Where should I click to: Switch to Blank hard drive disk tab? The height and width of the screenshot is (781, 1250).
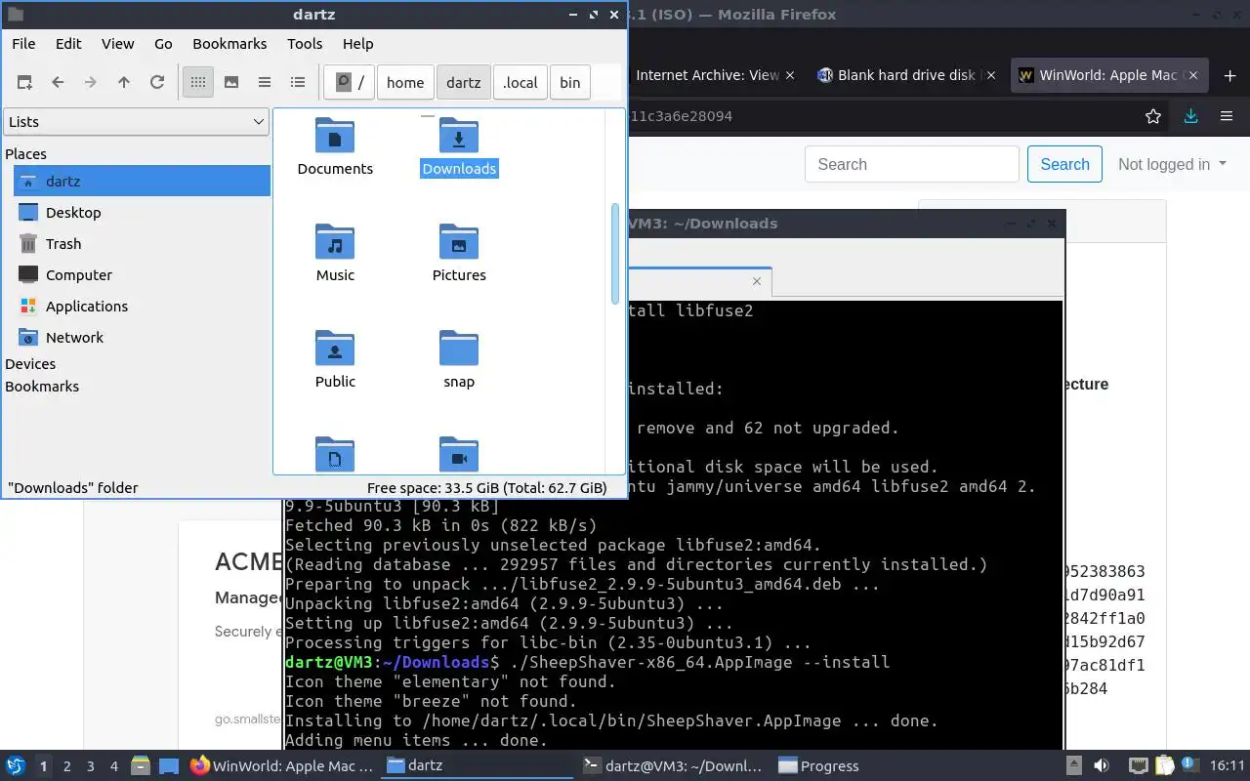[908, 75]
